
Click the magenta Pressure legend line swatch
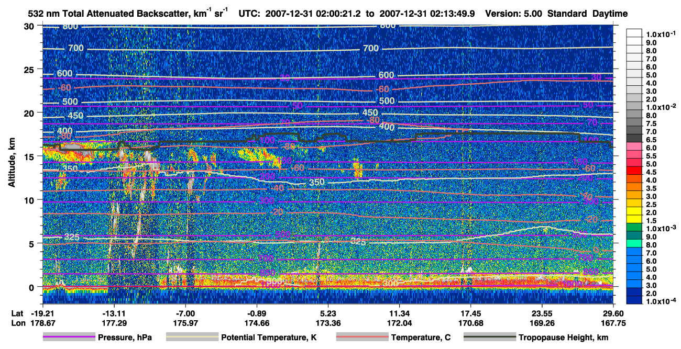click(68, 337)
